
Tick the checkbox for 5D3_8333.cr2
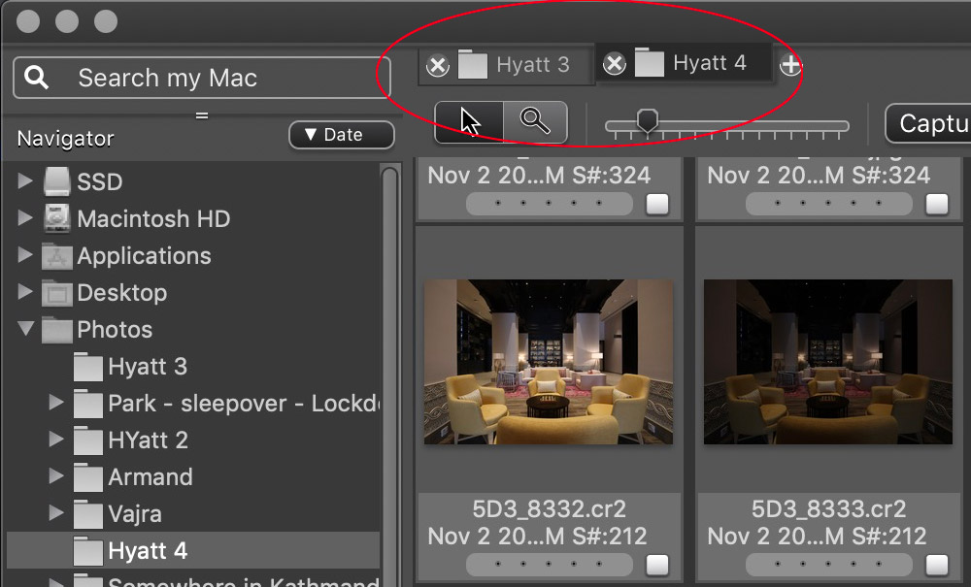tap(937, 565)
